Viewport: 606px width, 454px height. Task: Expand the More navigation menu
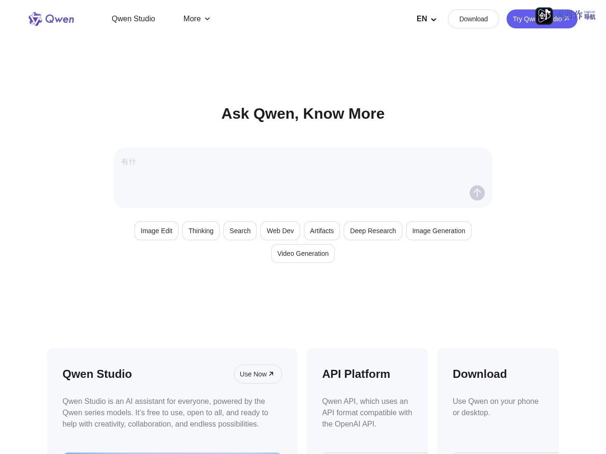click(196, 19)
